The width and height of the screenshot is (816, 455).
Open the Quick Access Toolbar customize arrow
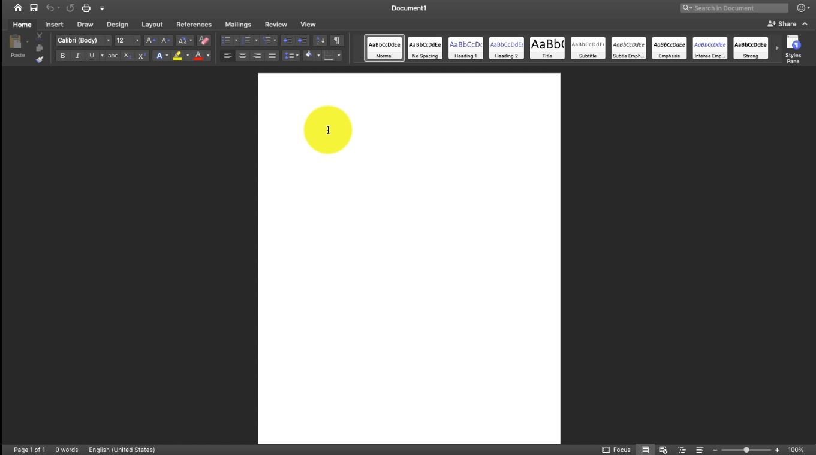tap(102, 8)
